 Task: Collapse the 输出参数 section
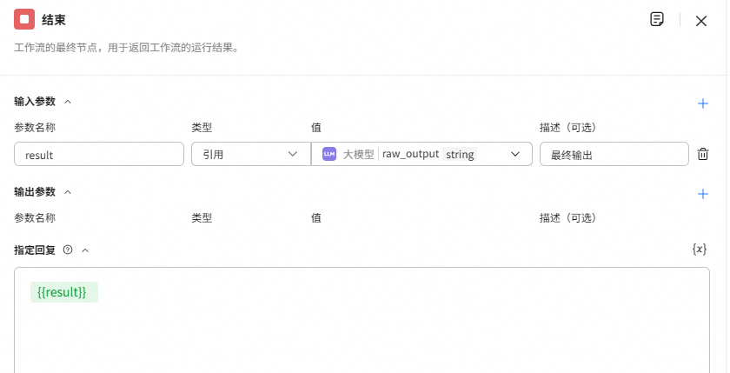pyautogui.click(x=68, y=192)
